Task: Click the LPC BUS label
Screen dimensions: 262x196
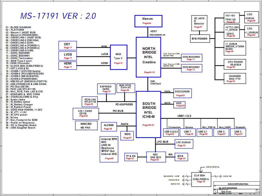Action: 162,142
